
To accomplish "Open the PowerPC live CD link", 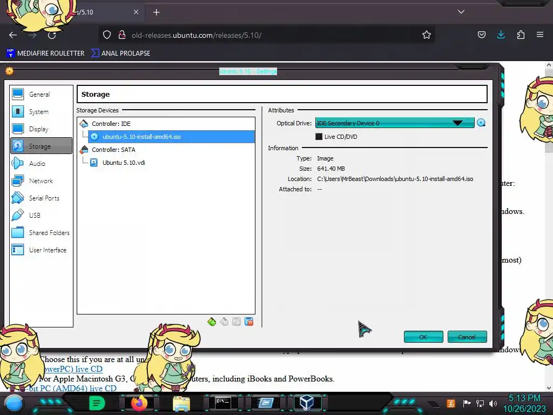I will click(x=72, y=369).
